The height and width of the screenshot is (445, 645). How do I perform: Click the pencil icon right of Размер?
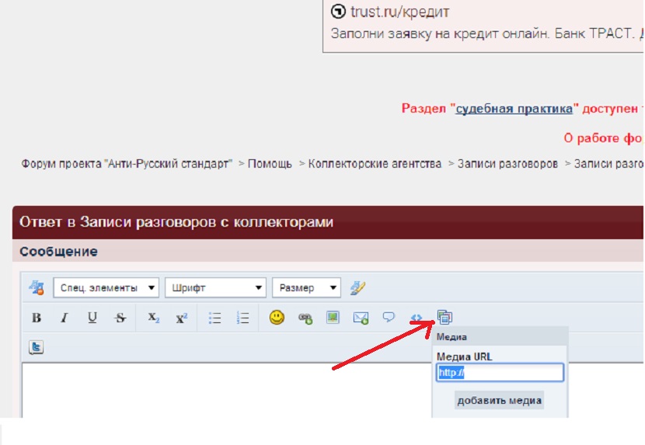point(357,287)
